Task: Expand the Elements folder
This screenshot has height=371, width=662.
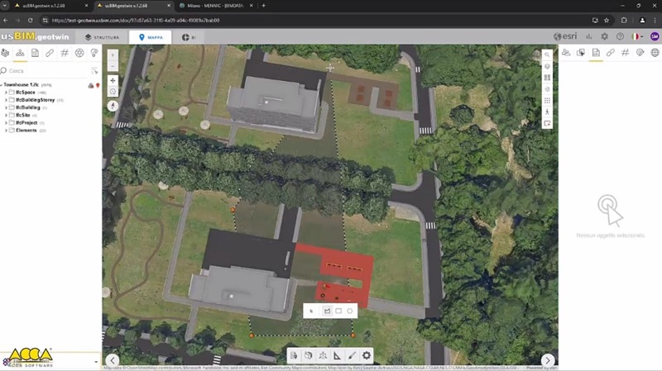Action: 6,131
